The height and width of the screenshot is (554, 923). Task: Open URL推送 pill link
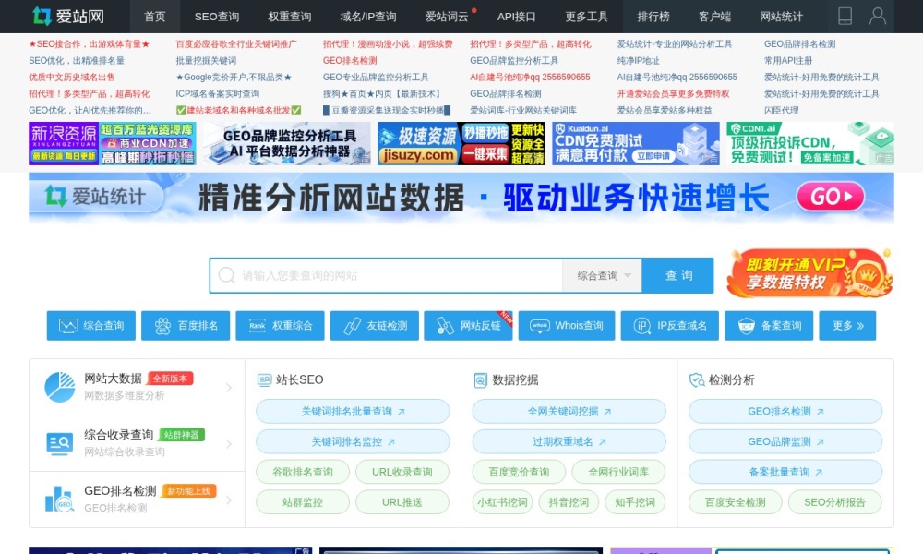(x=402, y=502)
